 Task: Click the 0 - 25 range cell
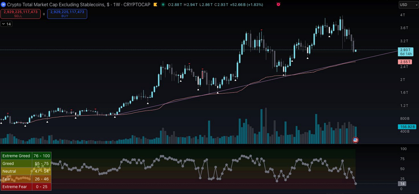42,187
